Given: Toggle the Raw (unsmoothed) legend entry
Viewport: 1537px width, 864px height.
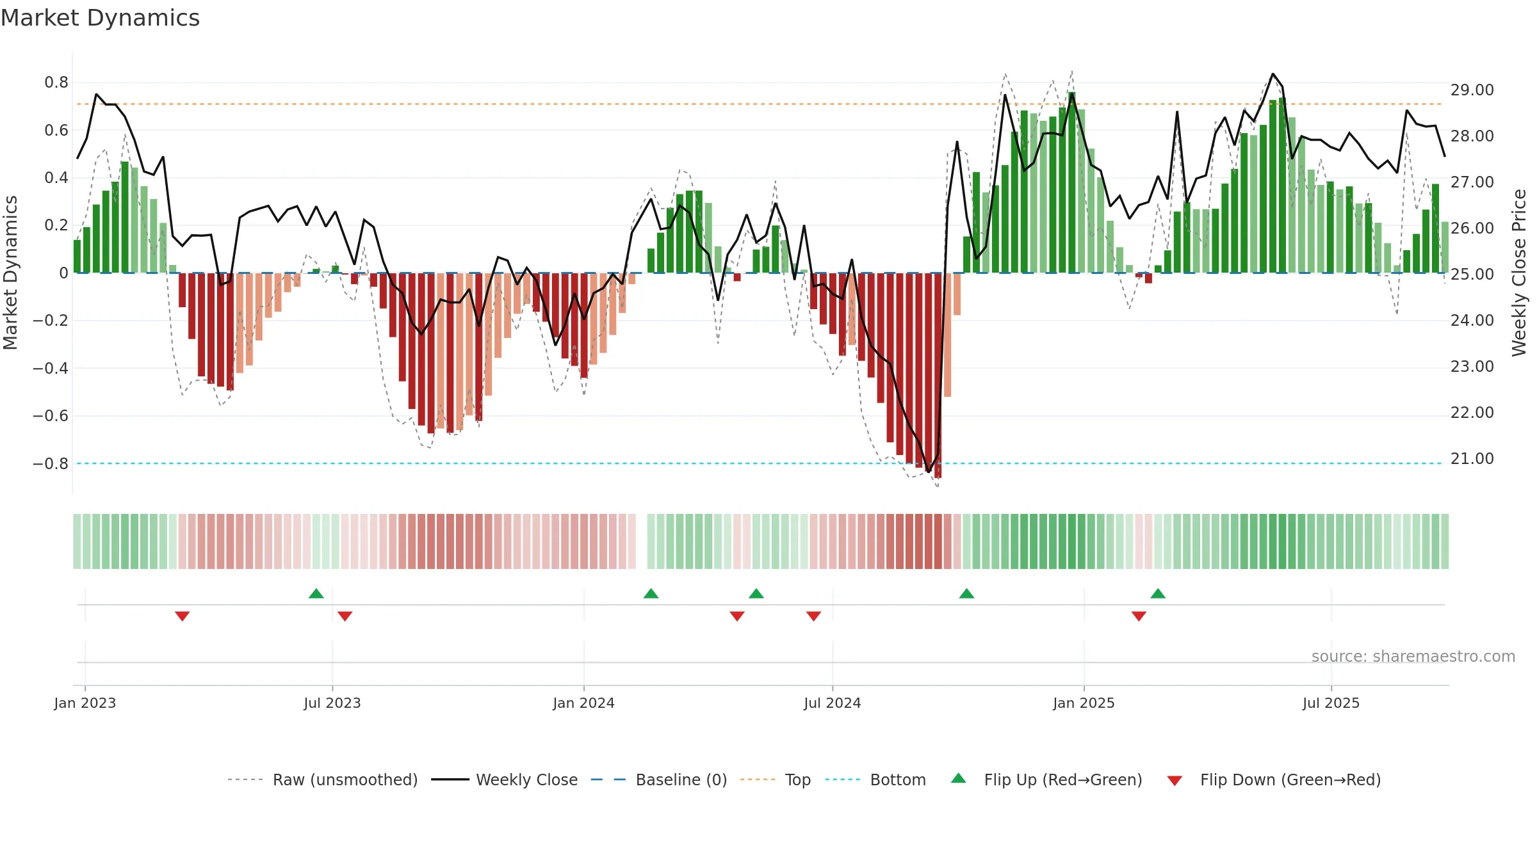Looking at the screenshot, I should [323, 780].
